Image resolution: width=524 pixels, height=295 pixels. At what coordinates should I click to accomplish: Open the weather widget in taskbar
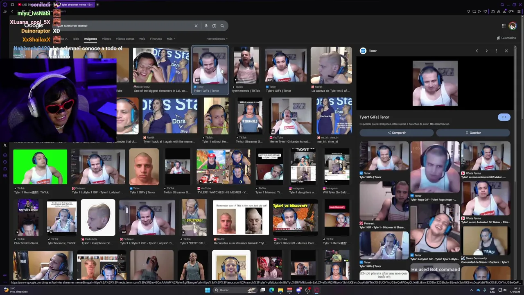(15, 290)
